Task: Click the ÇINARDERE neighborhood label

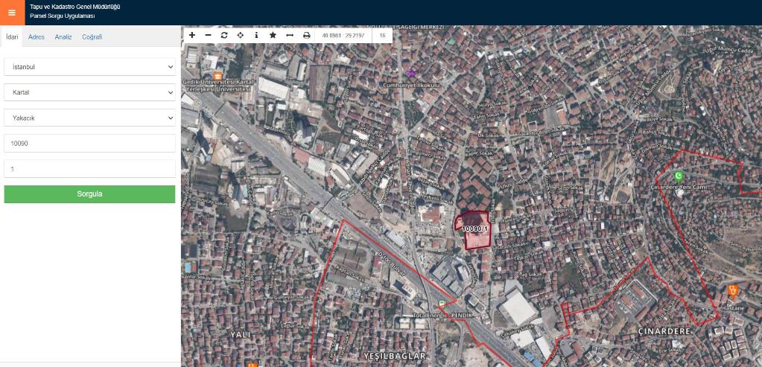Action: pos(664,331)
